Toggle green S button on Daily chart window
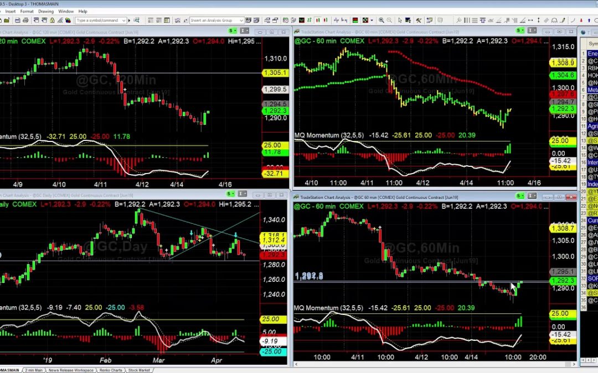The image size is (598, 373). pyautogui.click(x=230, y=194)
